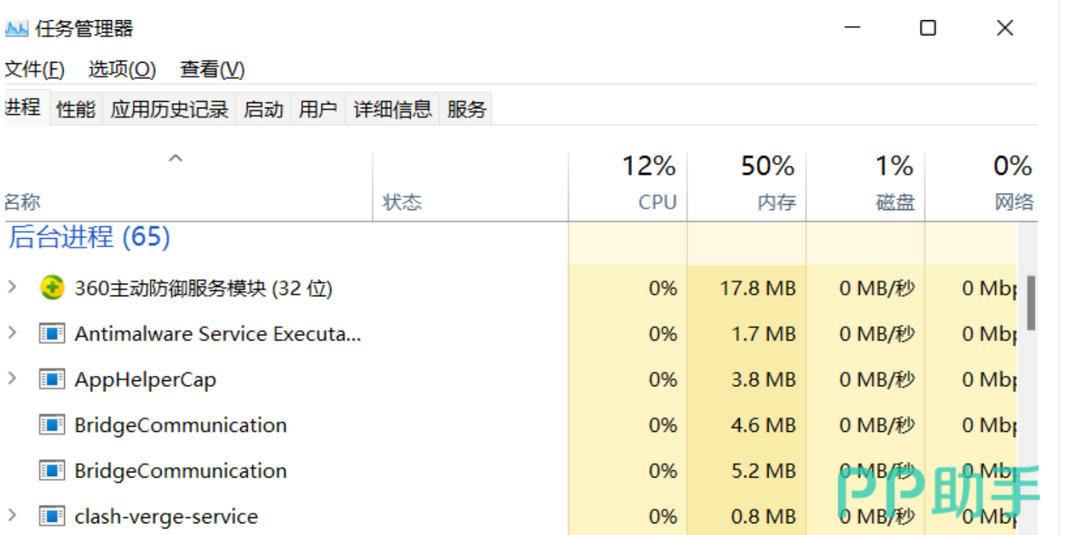This screenshot has height=535, width=1068.
Task: Click the 360主动防御服务模块 green icon
Action: (52, 287)
